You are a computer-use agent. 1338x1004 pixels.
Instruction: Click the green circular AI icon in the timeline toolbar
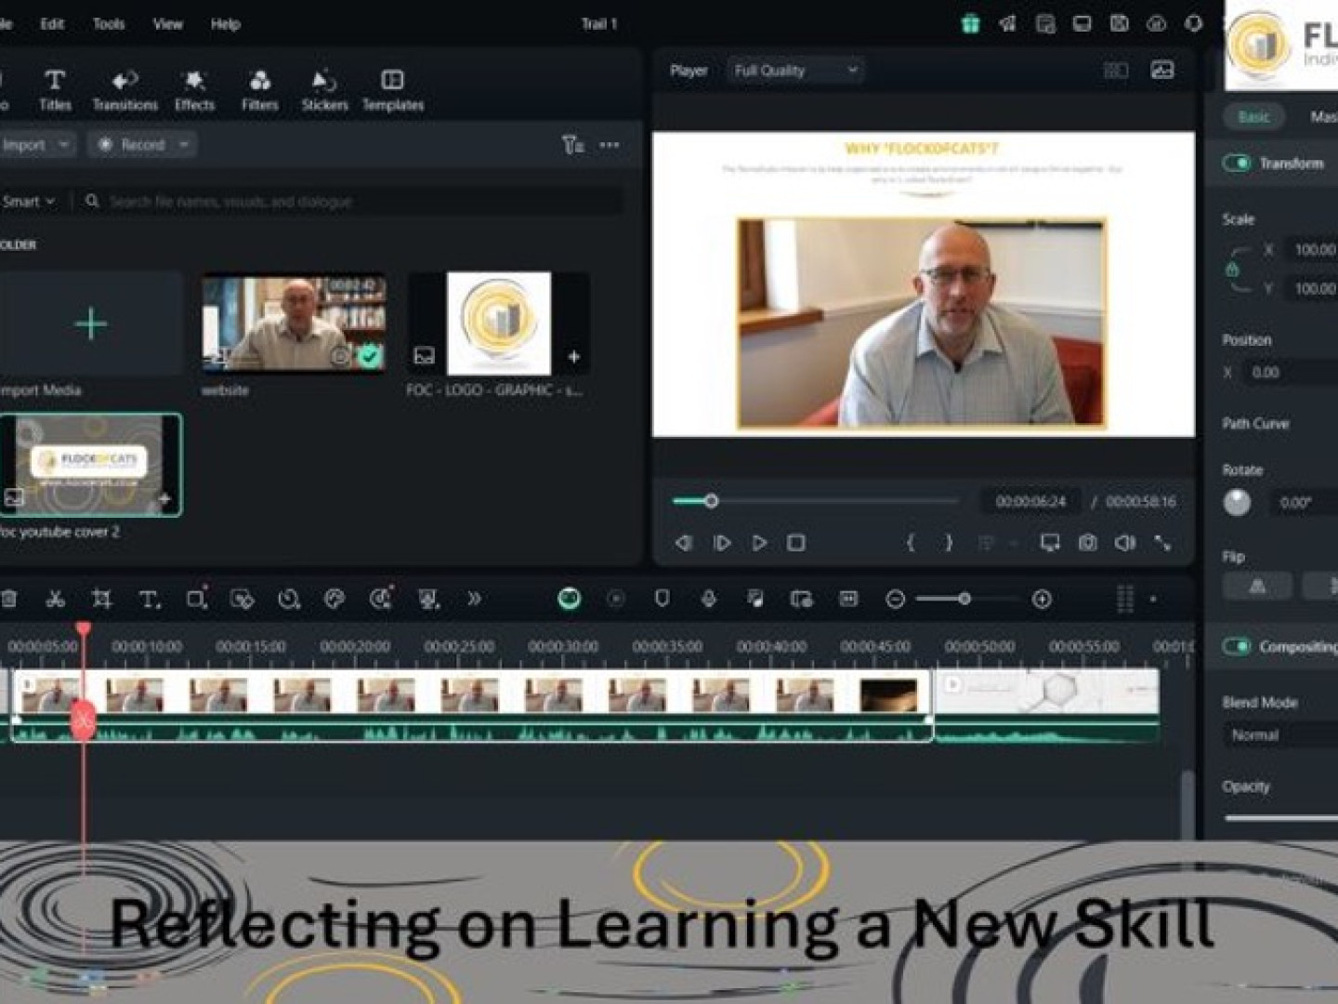pos(570,600)
